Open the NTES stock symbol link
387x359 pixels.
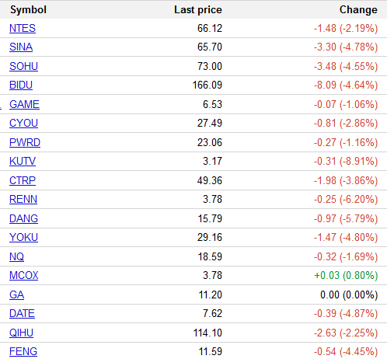click(23, 28)
